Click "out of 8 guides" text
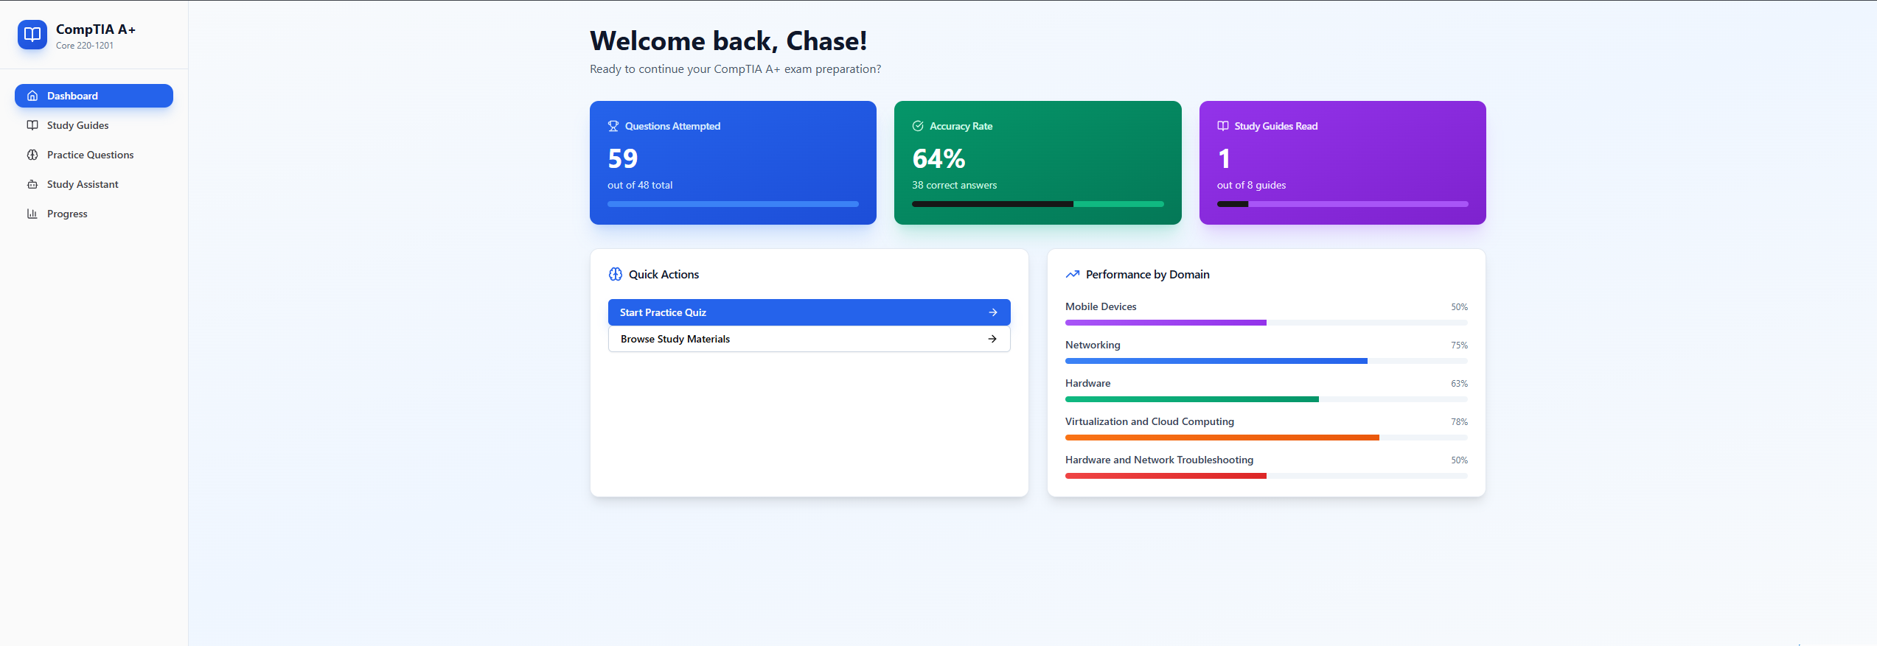The height and width of the screenshot is (646, 1877). 1251,185
